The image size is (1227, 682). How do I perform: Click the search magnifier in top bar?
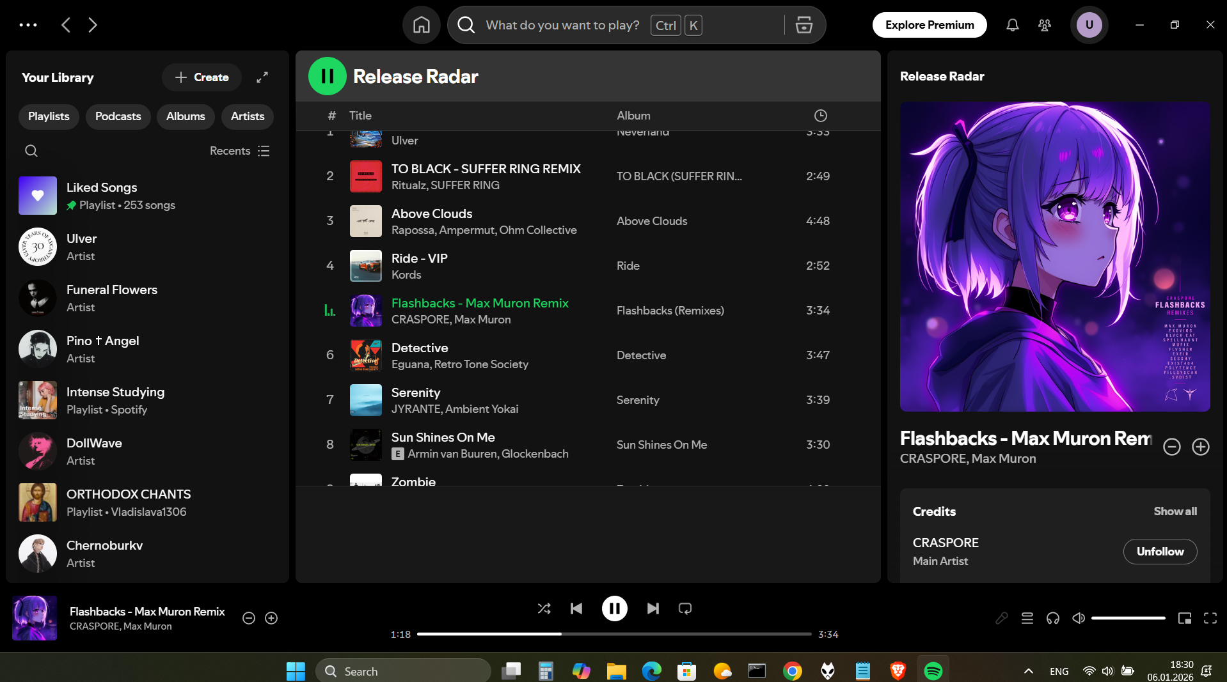[x=466, y=25]
